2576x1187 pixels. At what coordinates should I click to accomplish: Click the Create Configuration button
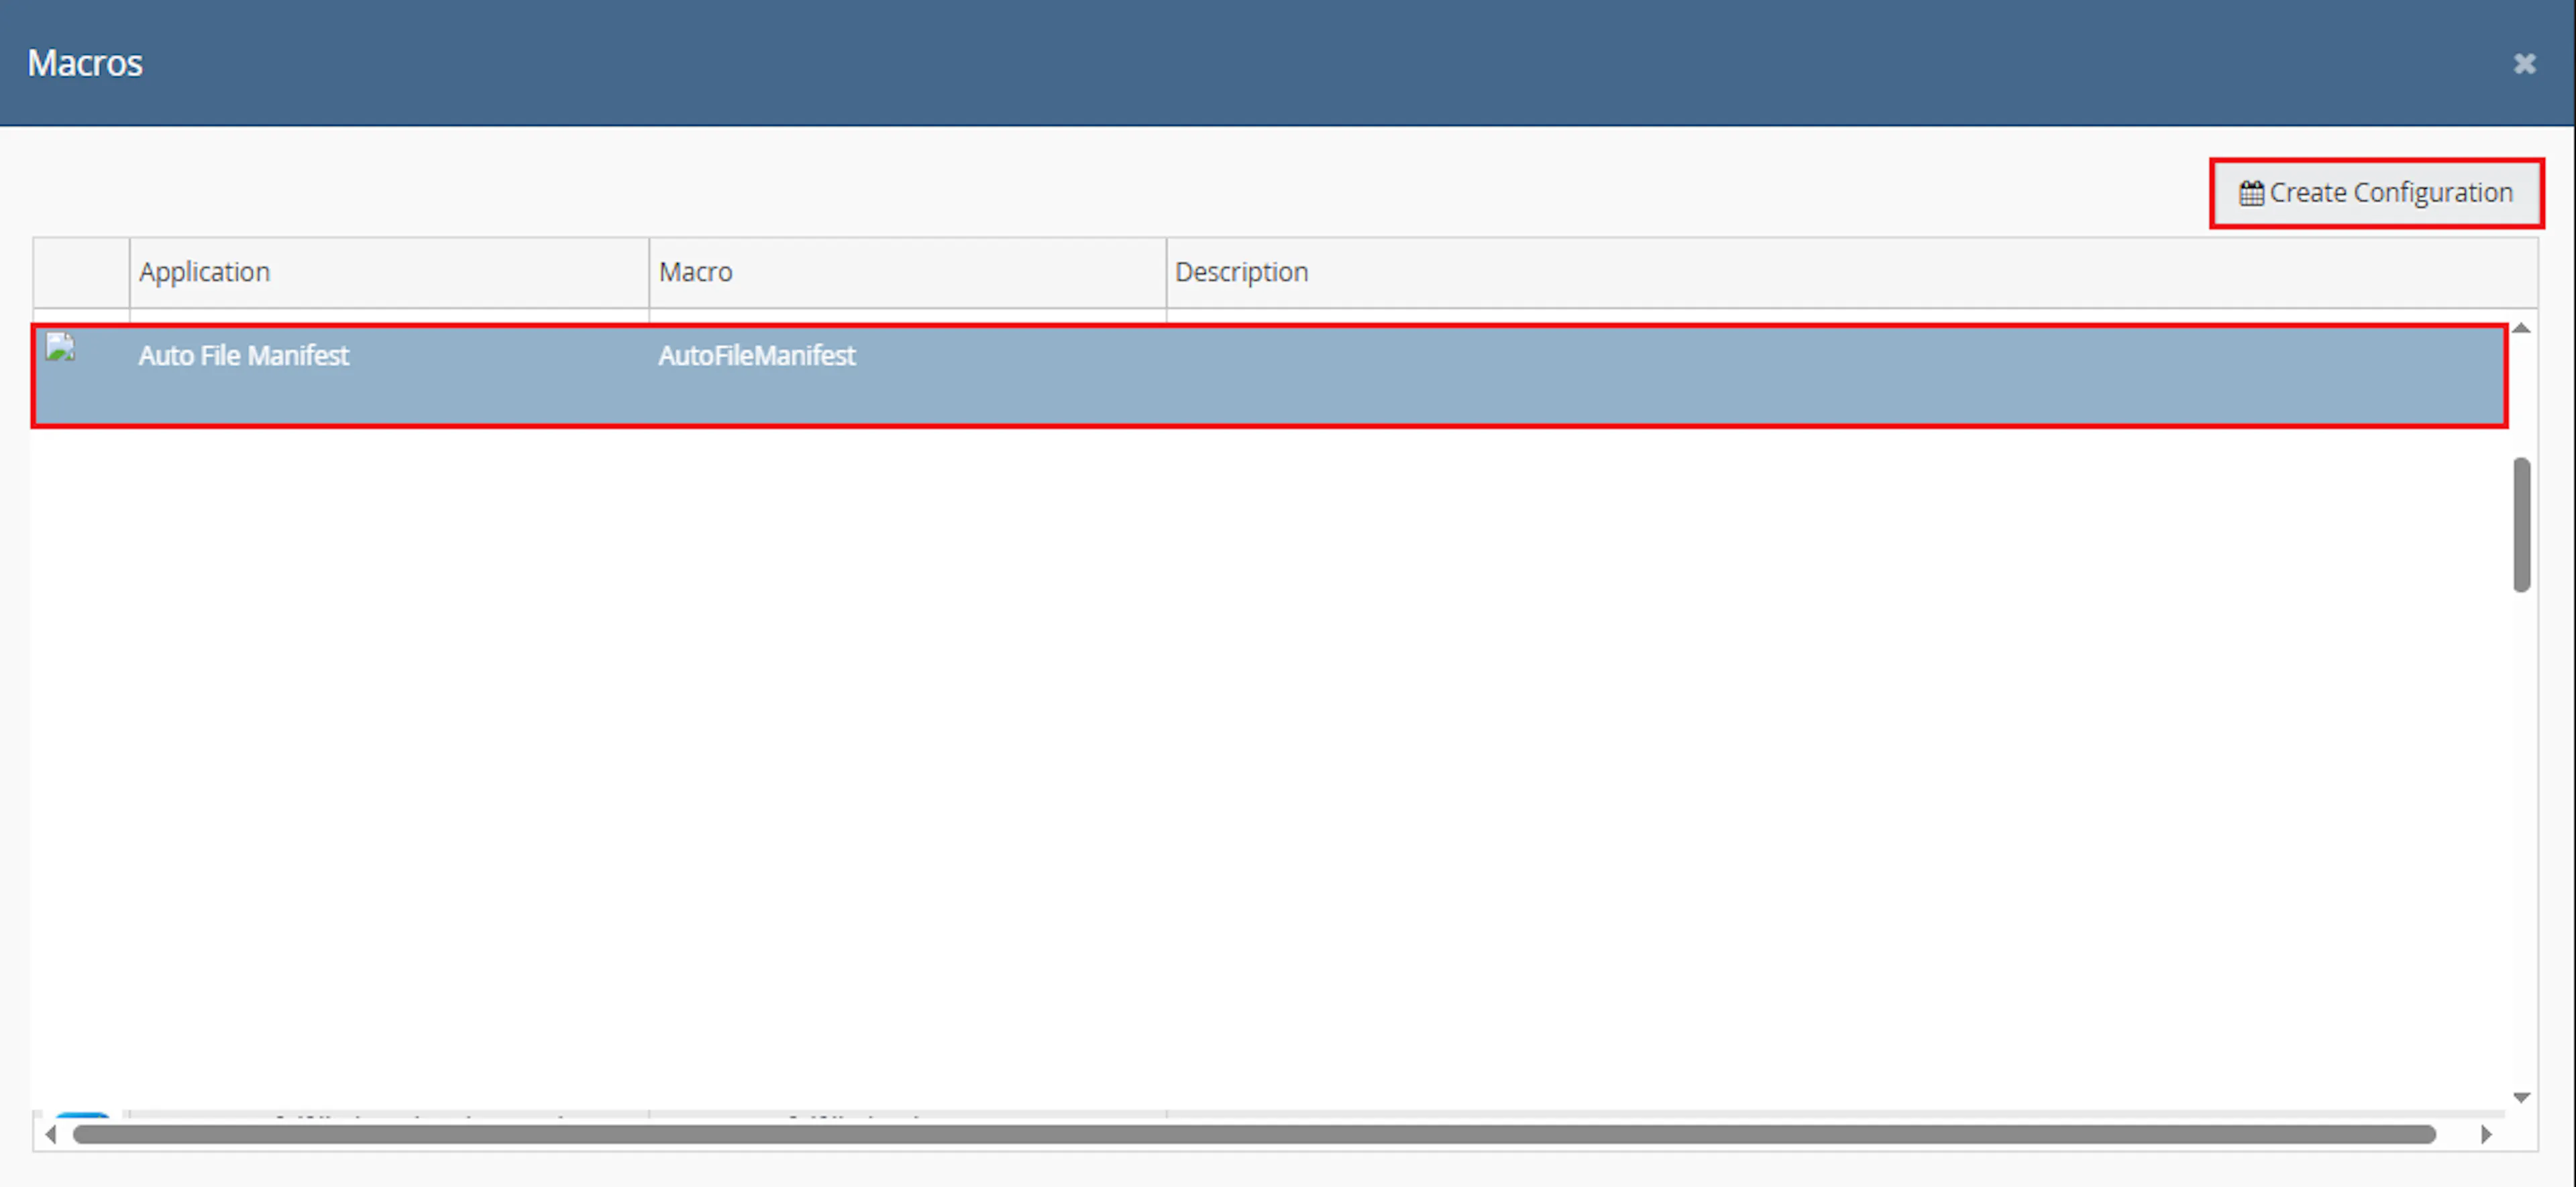tap(2376, 192)
